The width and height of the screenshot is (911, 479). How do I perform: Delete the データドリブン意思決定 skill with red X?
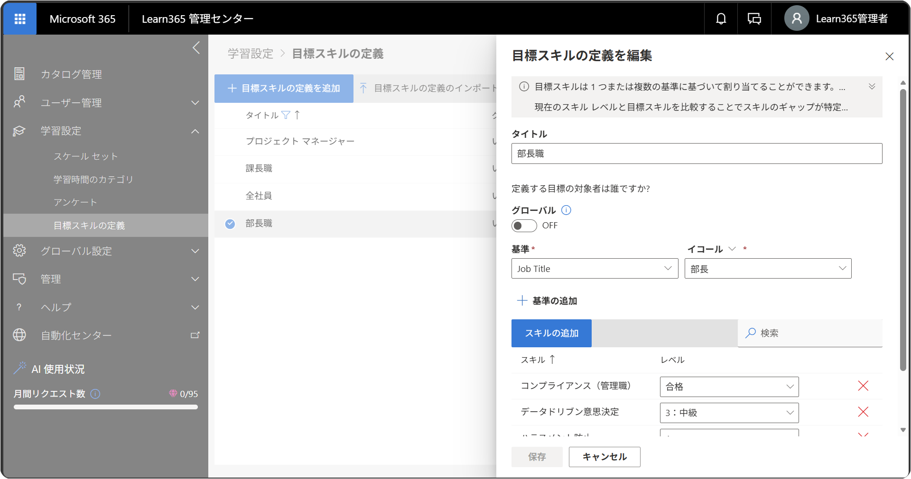(863, 412)
